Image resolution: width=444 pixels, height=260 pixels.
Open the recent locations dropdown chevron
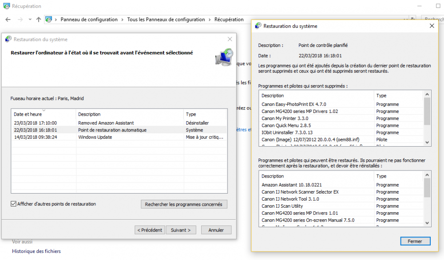tap(30, 19)
